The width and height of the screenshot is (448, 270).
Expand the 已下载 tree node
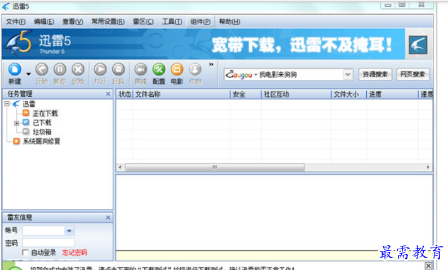coord(16,123)
